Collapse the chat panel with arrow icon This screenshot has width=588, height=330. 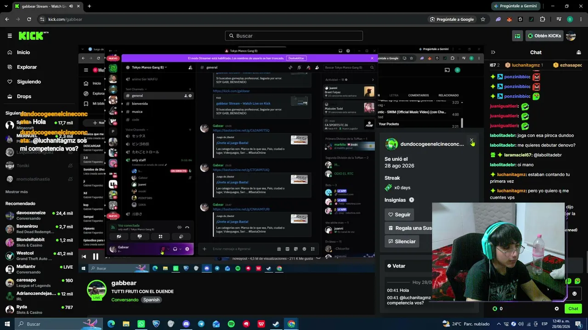point(493,52)
